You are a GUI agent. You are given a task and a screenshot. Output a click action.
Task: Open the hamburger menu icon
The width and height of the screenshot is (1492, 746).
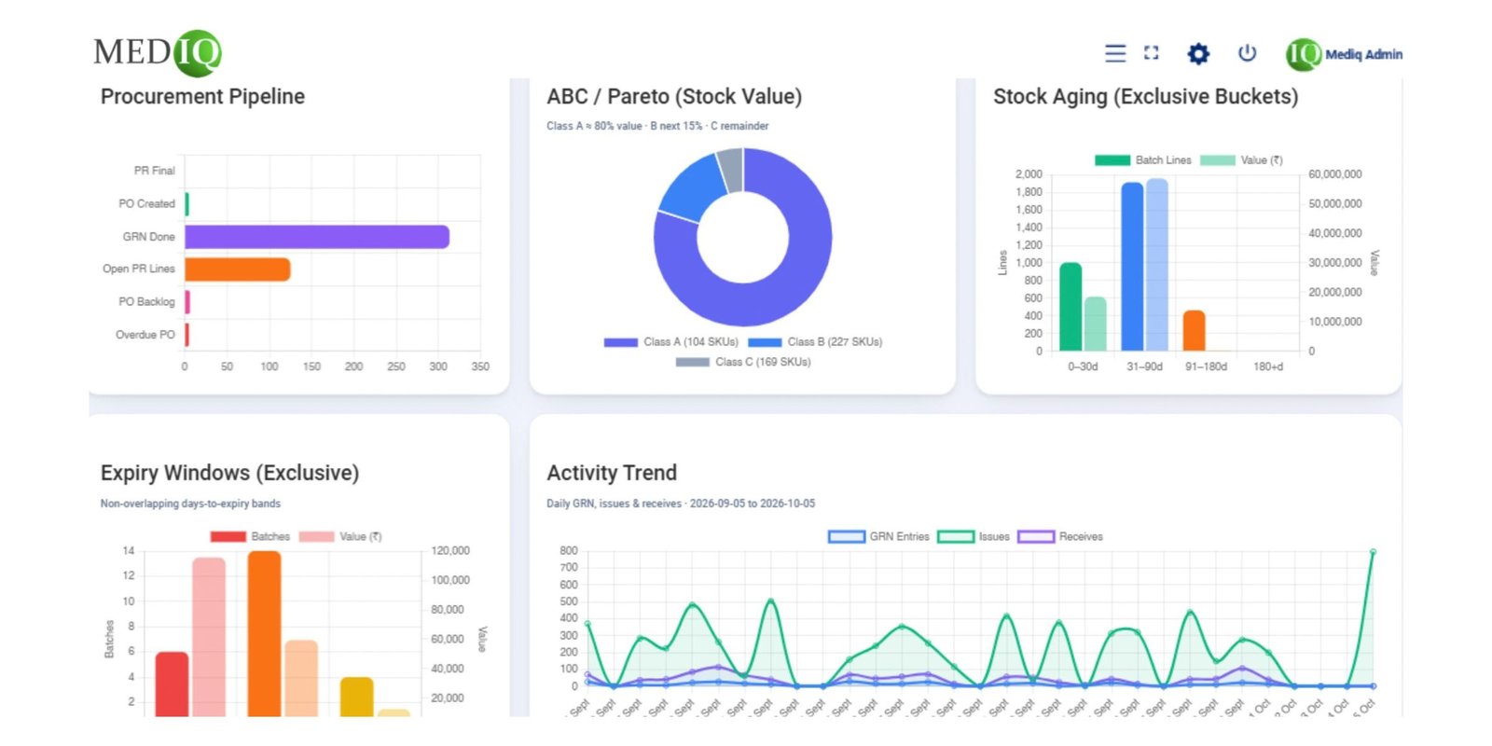(x=1115, y=53)
